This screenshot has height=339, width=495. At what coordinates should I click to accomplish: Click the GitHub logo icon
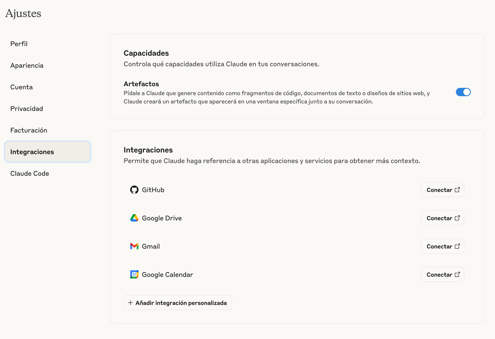tap(134, 190)
